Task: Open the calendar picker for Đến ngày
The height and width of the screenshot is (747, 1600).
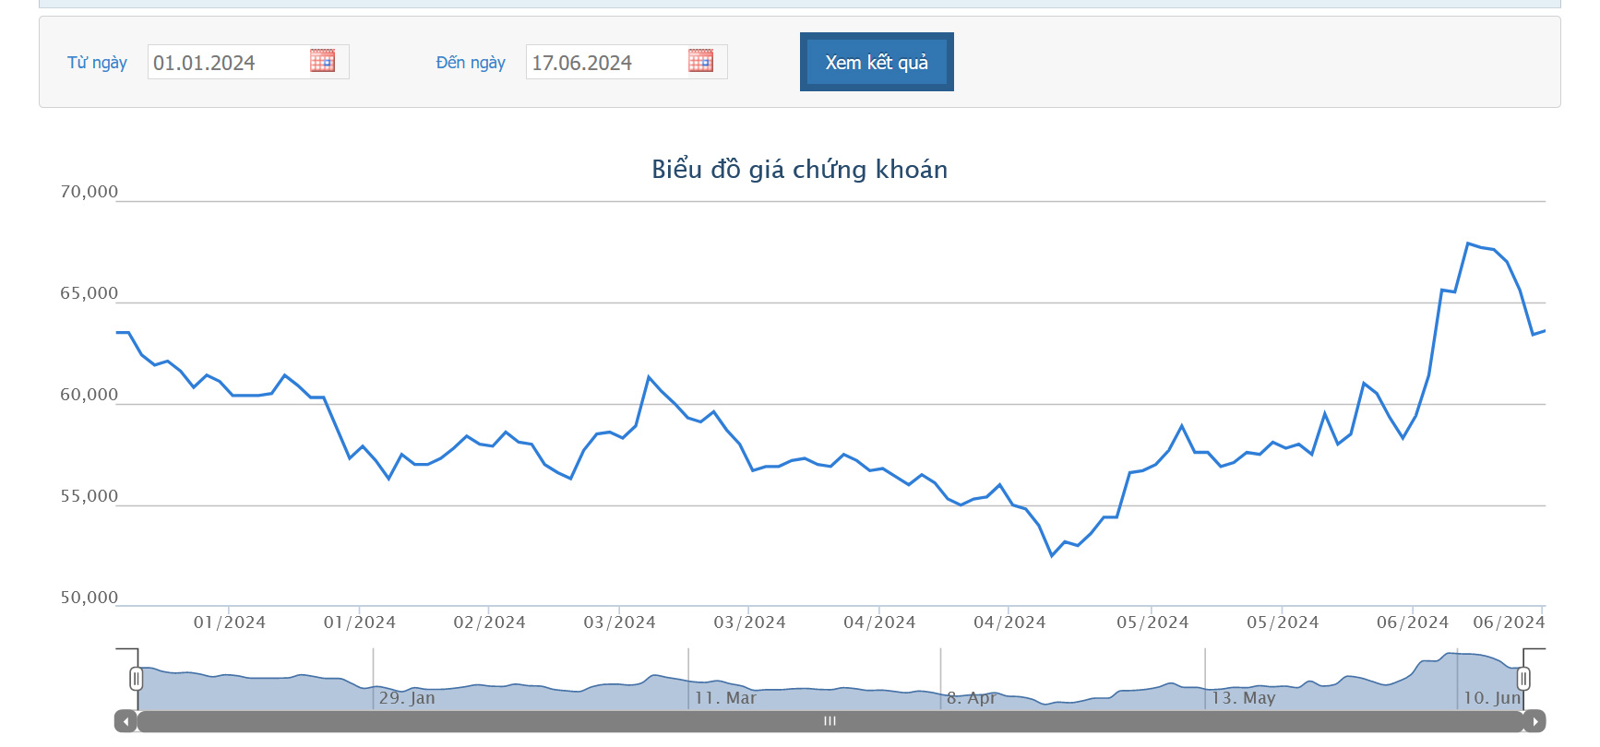Action: point(700,61)
